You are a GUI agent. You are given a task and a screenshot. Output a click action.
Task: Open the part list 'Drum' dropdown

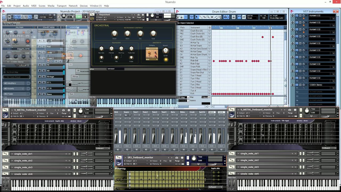252,18
